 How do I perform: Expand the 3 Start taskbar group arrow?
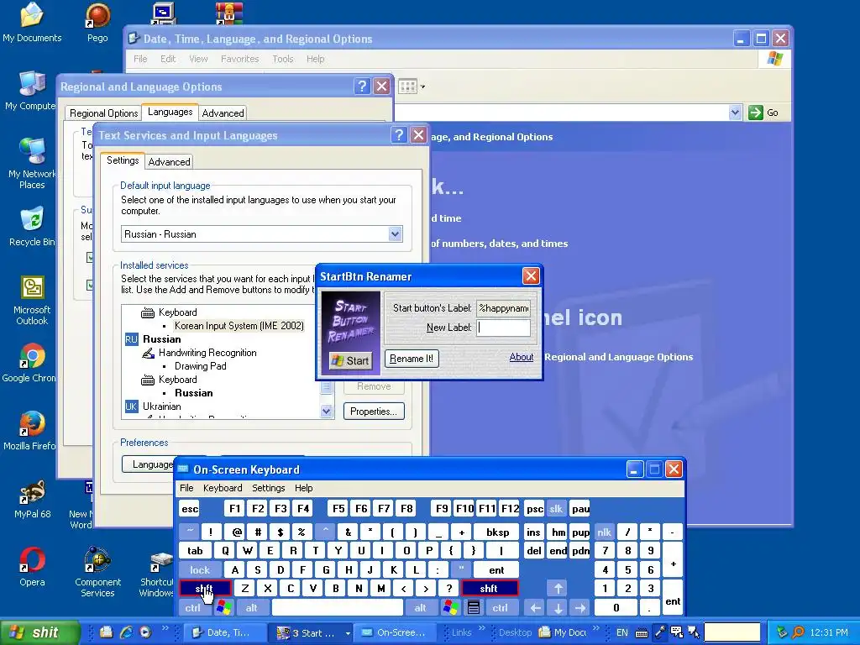(x=348, y=633)
